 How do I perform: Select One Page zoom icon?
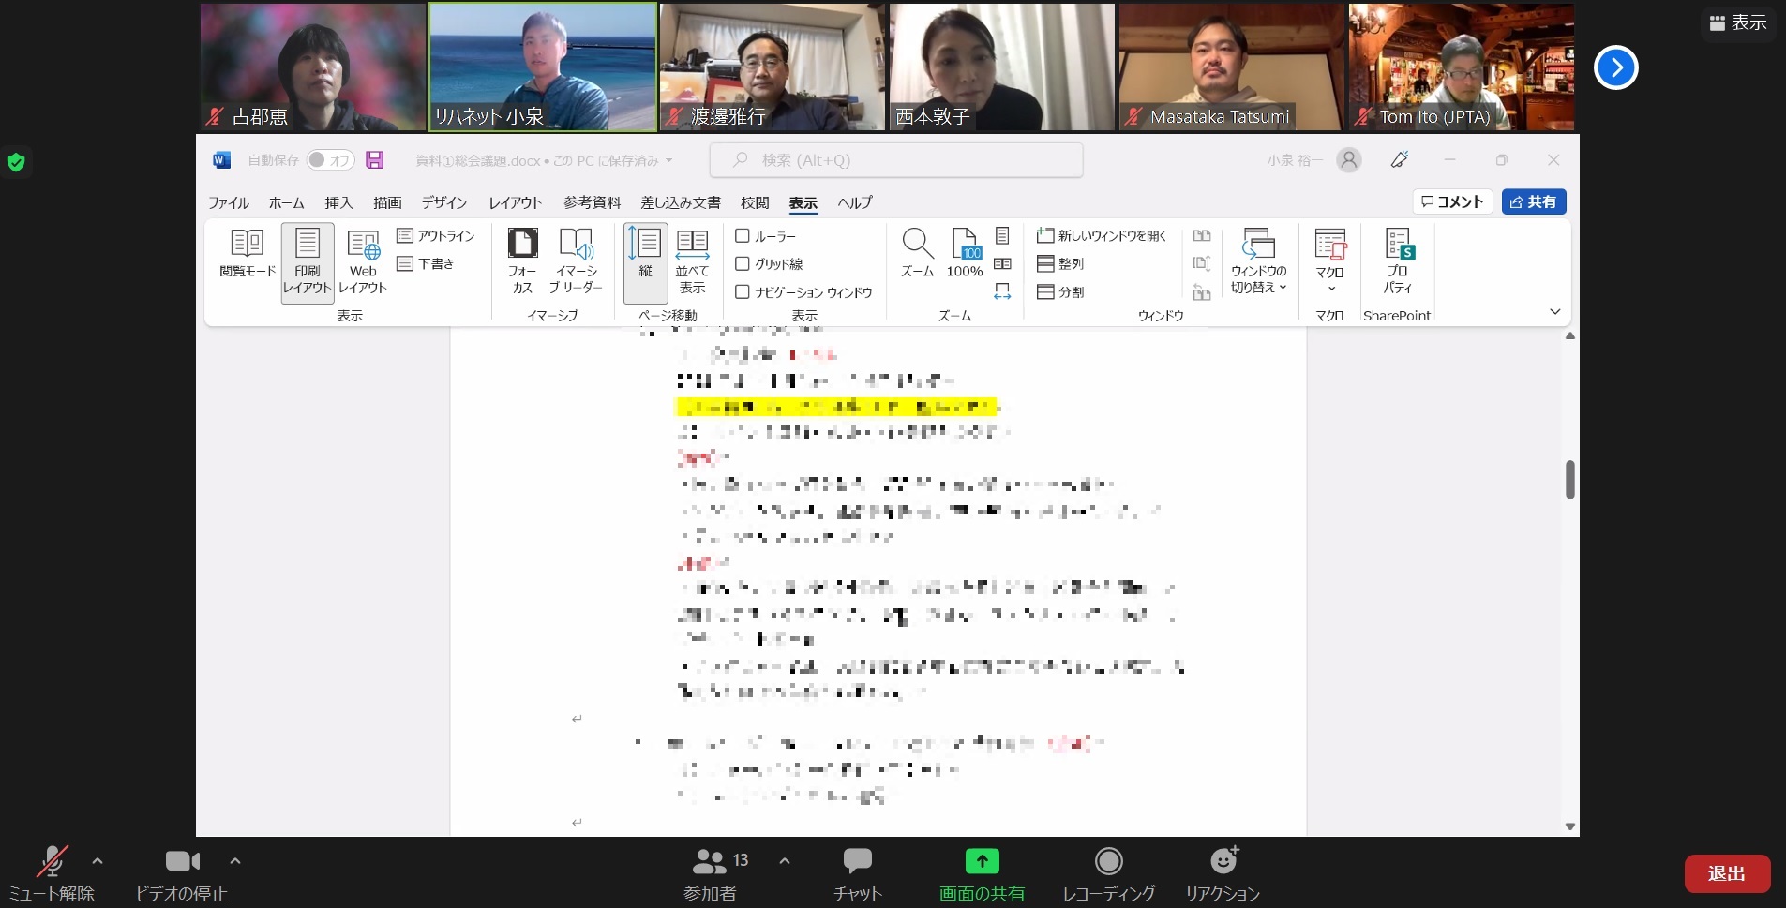1002,235
